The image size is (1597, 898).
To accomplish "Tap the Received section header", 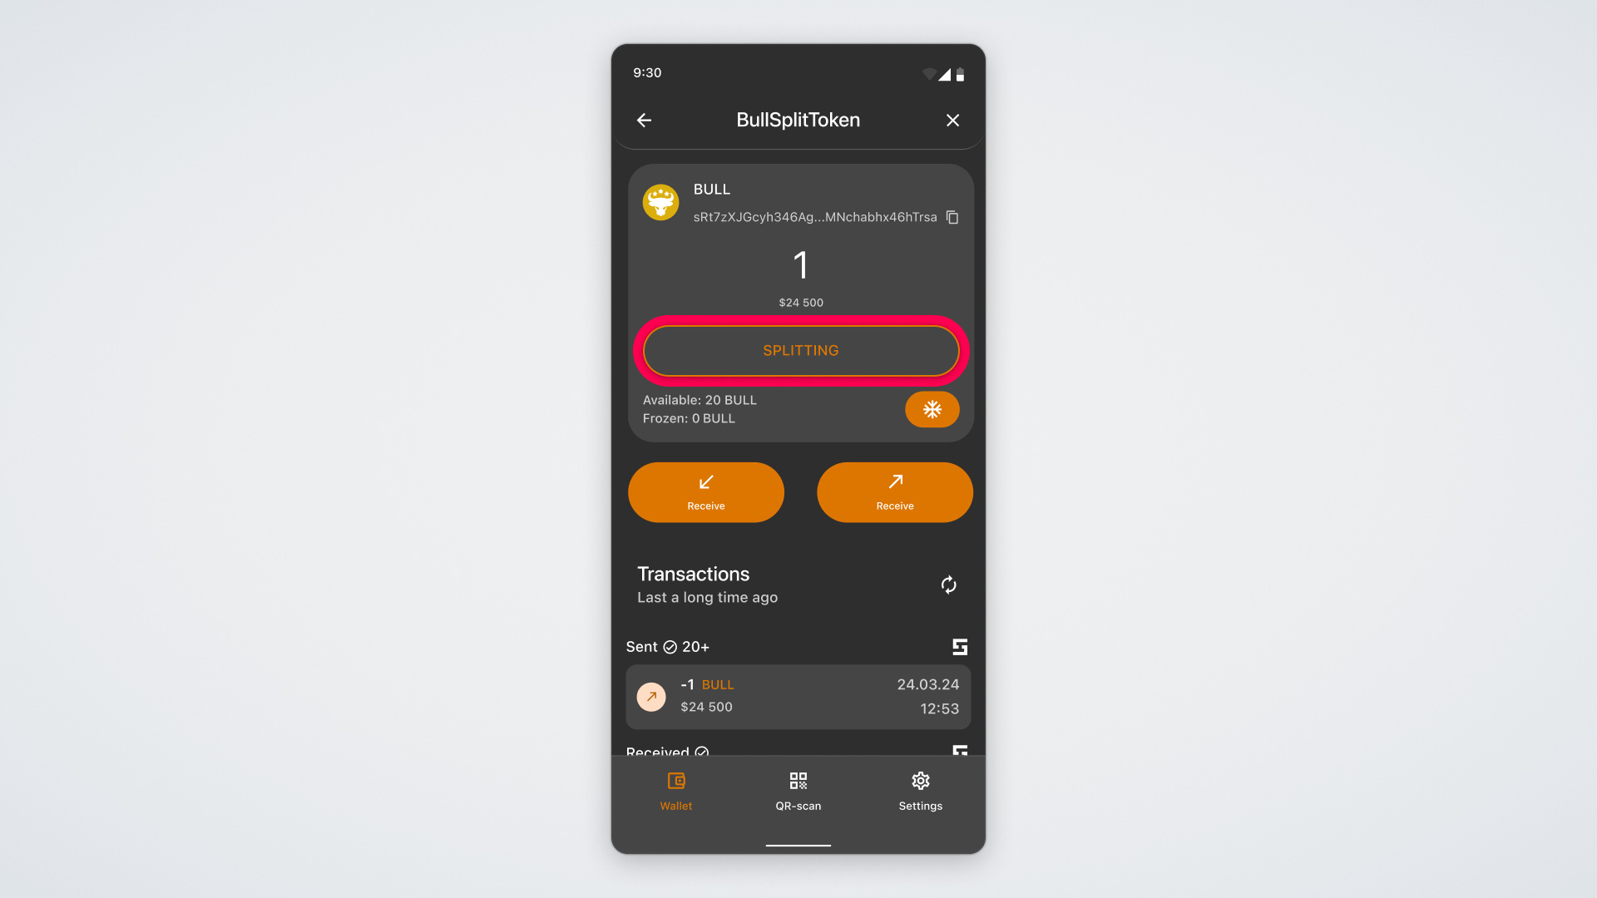I will coord(668,751).
